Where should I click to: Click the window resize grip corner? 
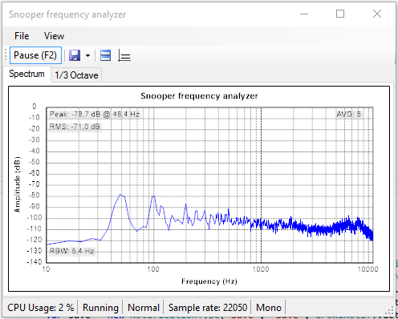pyautogui.click(x=390, y=311)
